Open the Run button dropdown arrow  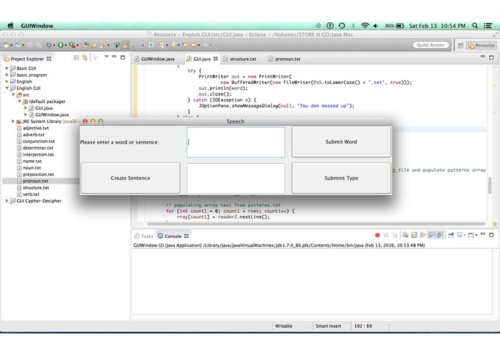[65, 45]
